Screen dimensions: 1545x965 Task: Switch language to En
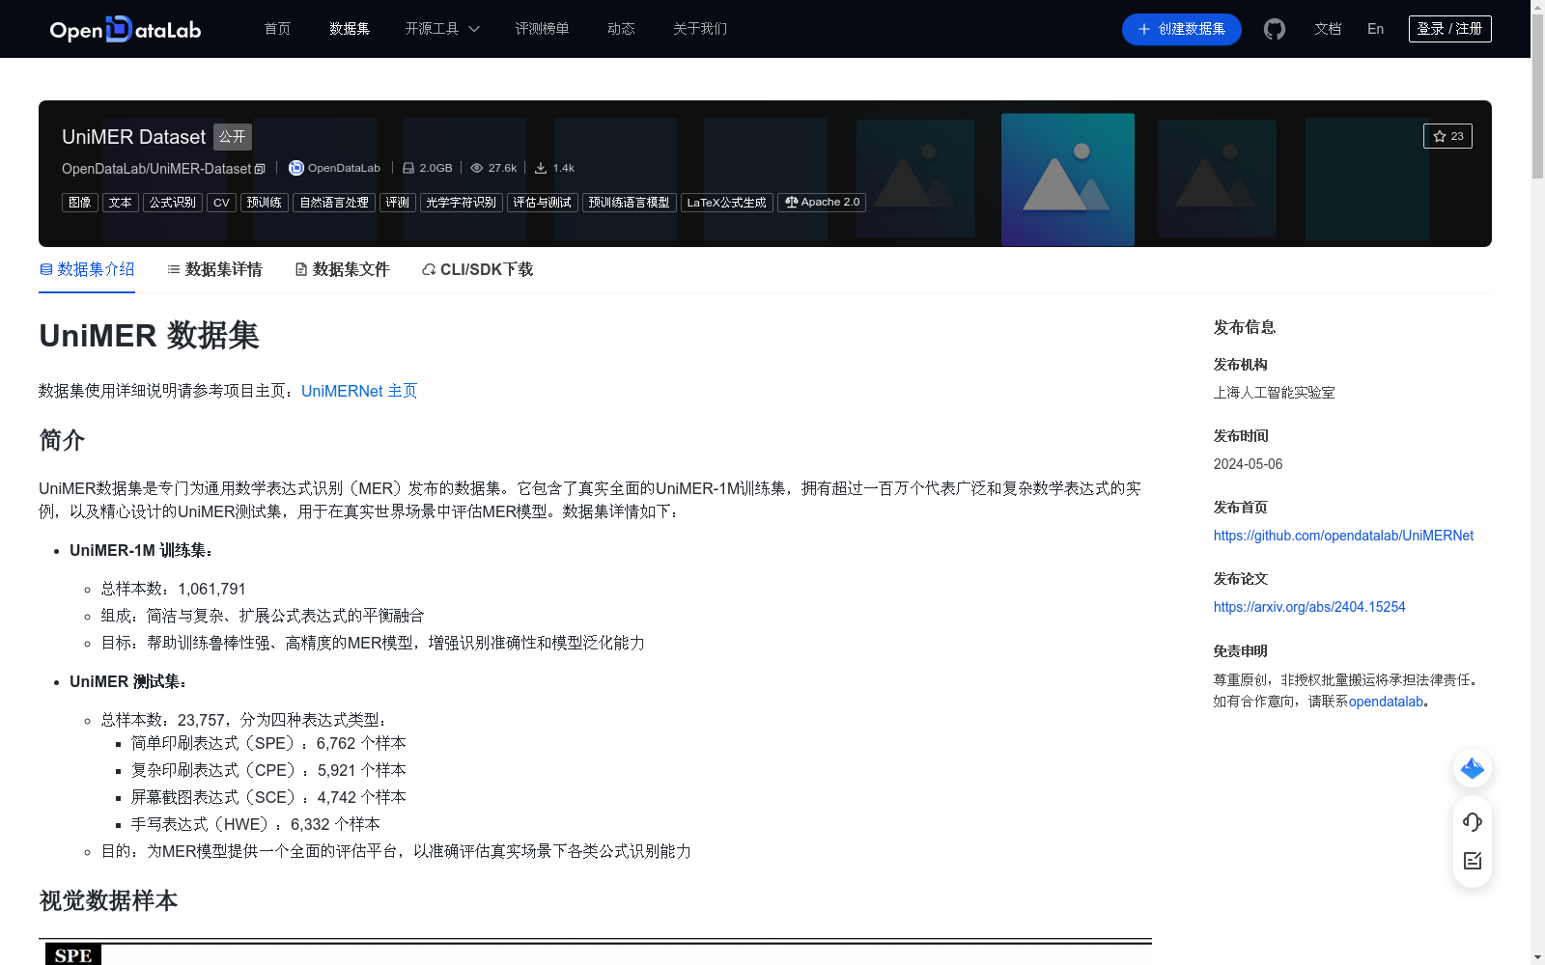coord(1375,29)
